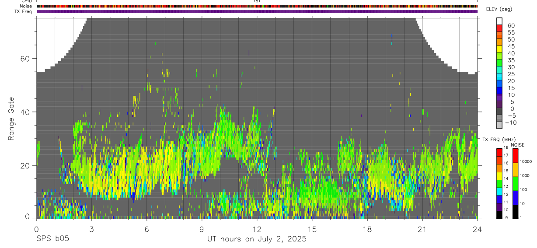This screenshot has height=248, width=537.
Task: Click the 'SPS b05' radar beam label
Action: tap(52, 239)
